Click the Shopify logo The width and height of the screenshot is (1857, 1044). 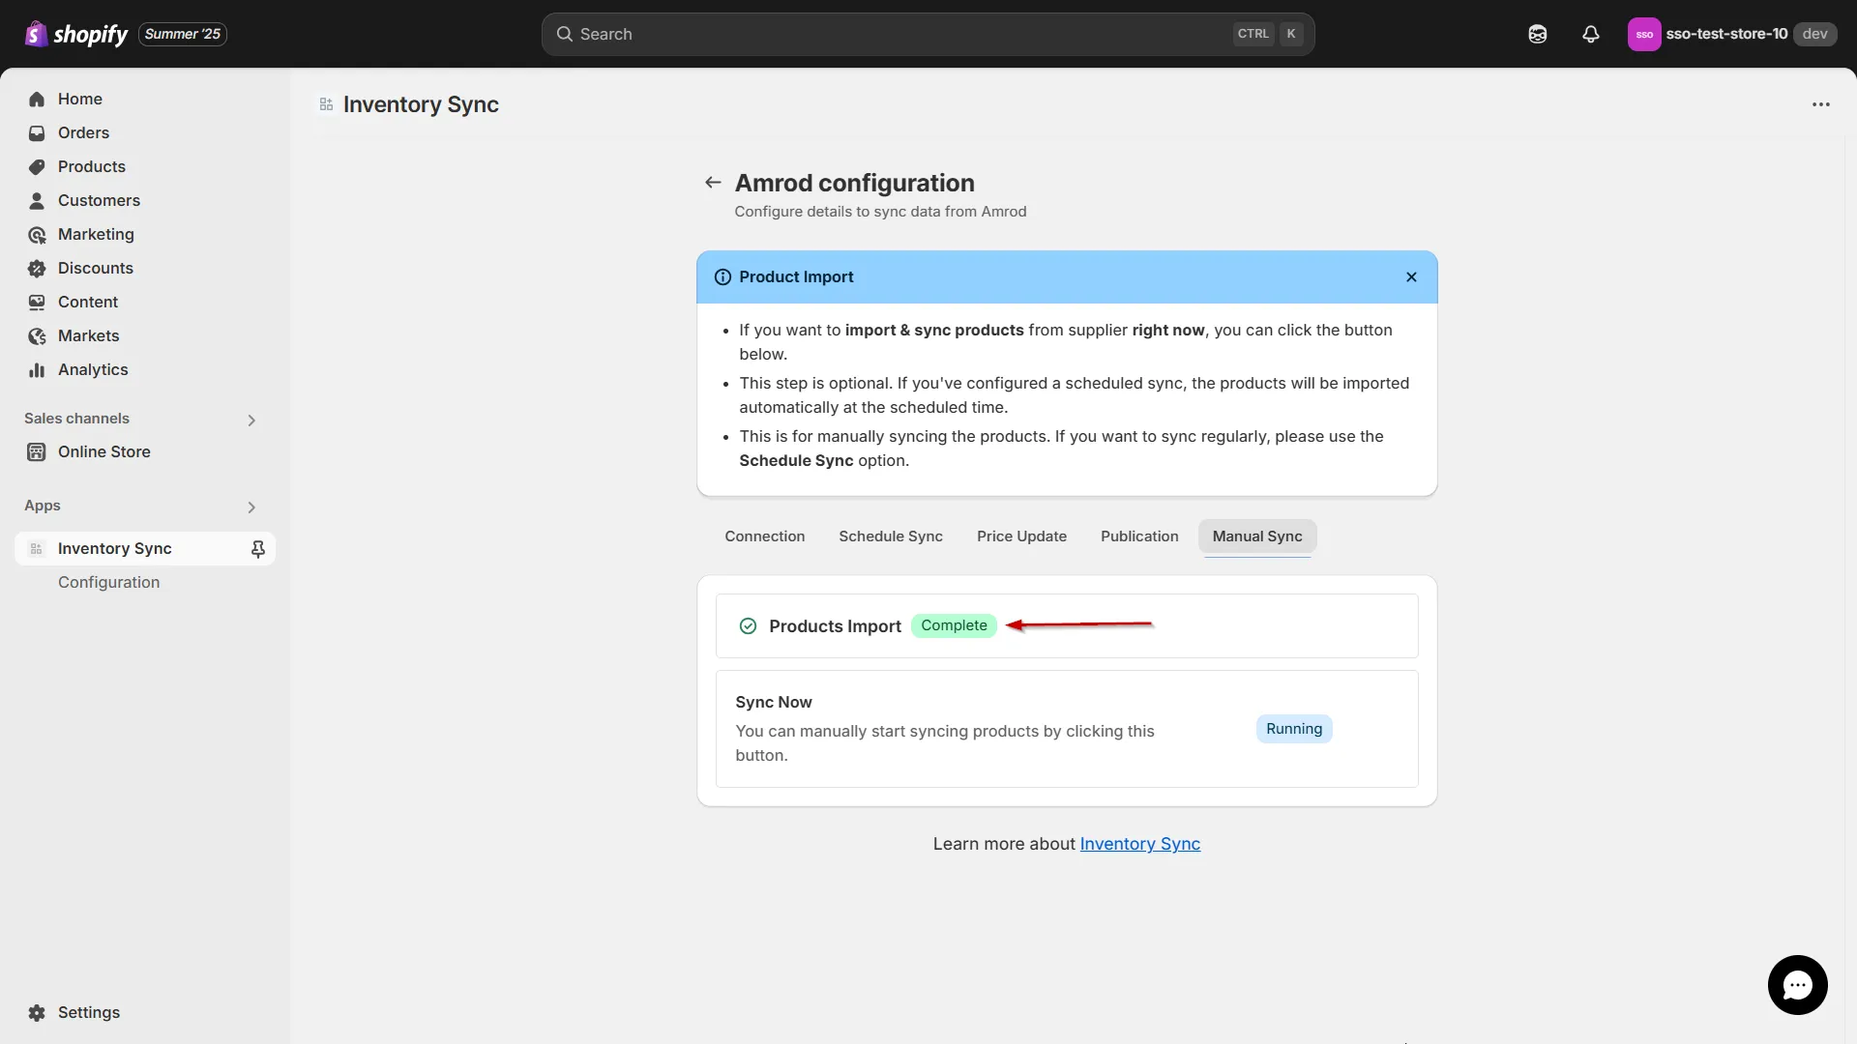tap(75, 34)
